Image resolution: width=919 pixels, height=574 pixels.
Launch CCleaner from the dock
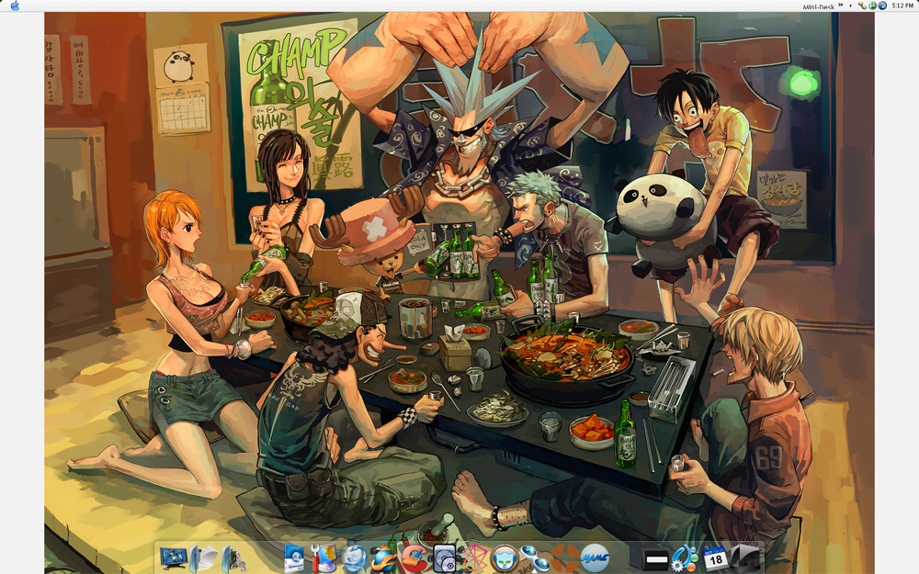414,557
